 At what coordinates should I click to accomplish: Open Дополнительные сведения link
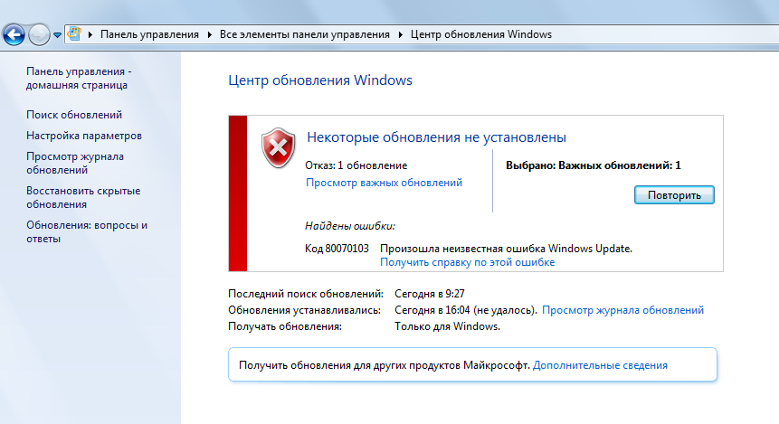coord(600,365)
